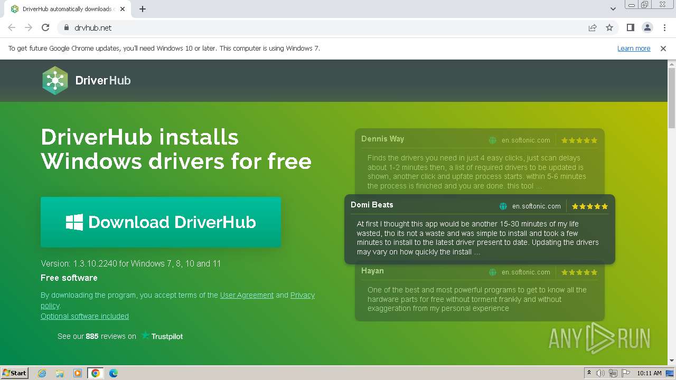The image size is (676, 380).
Task: Open Windows Explorer from the taskbar
Action: [x=60, y=373]
